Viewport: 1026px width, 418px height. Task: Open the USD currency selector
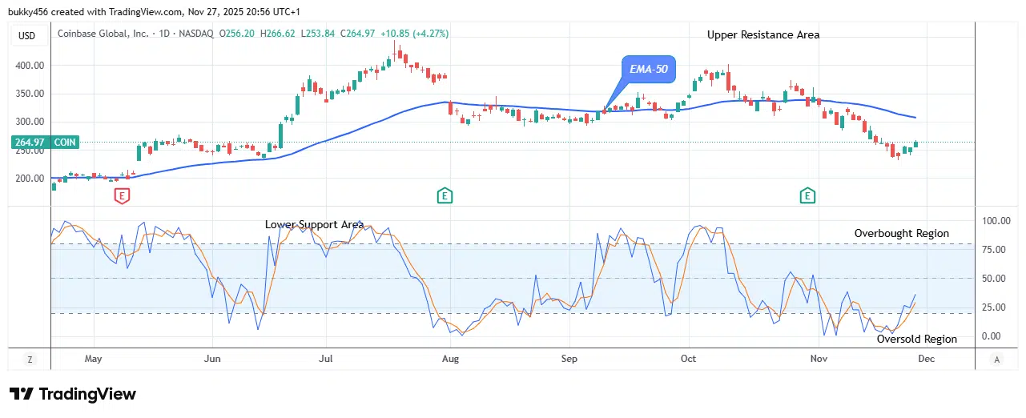[x=28, y=34]
